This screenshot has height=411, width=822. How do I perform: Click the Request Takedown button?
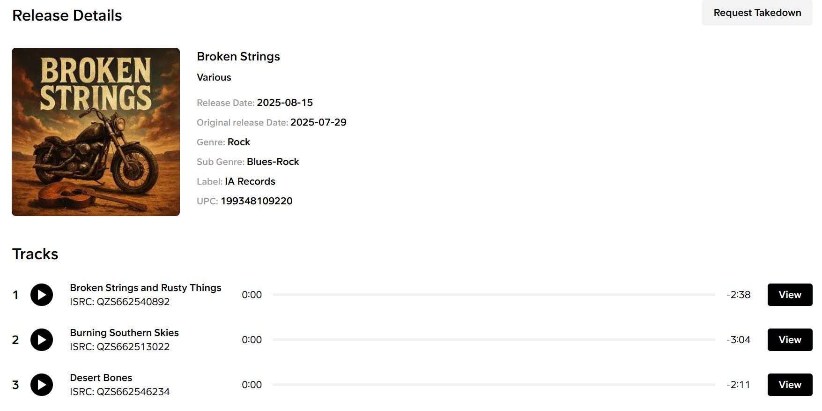[x=757, y=13]
